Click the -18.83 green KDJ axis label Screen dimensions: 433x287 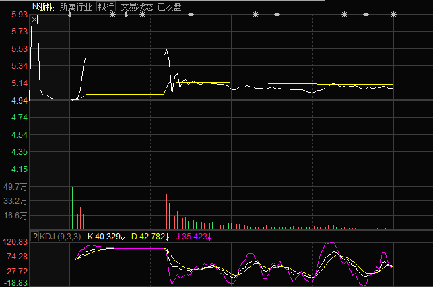point(15,283)
